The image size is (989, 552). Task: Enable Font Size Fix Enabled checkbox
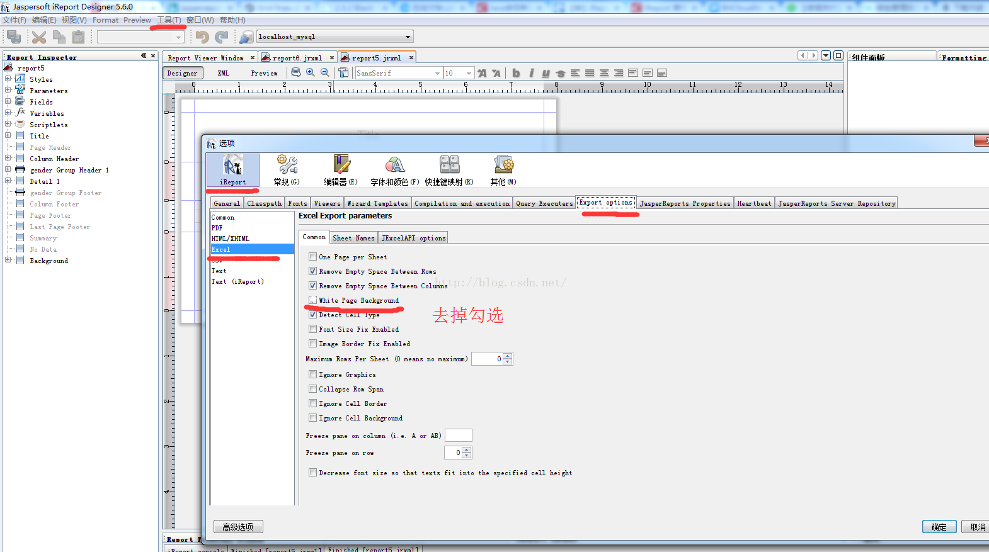312,329
